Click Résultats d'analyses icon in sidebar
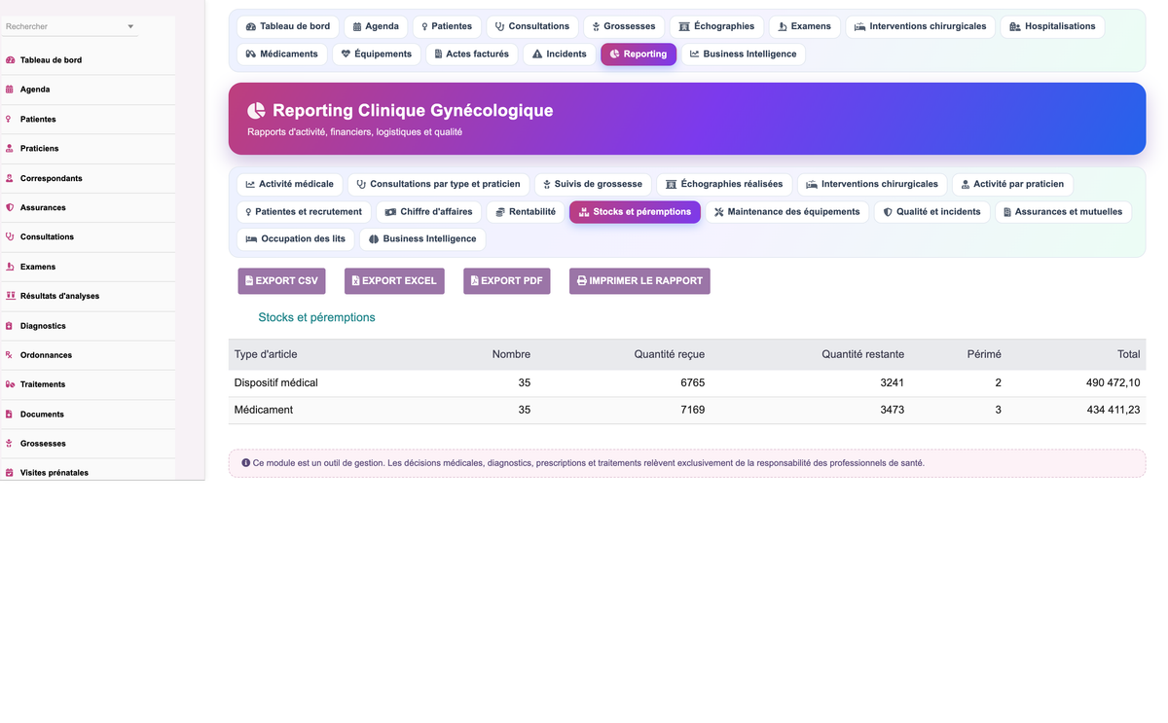Viewport: 1168px width, 723px height. [x=10, y=296]
